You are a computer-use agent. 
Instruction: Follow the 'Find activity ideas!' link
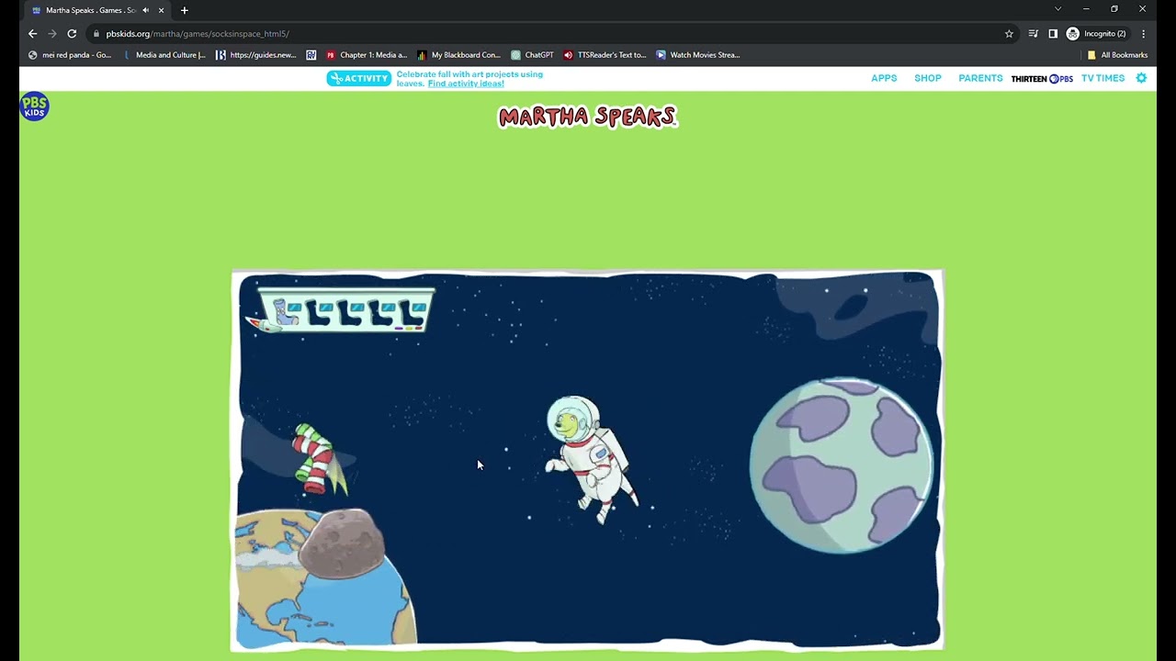pyautogui.click(x=466, y=84)
